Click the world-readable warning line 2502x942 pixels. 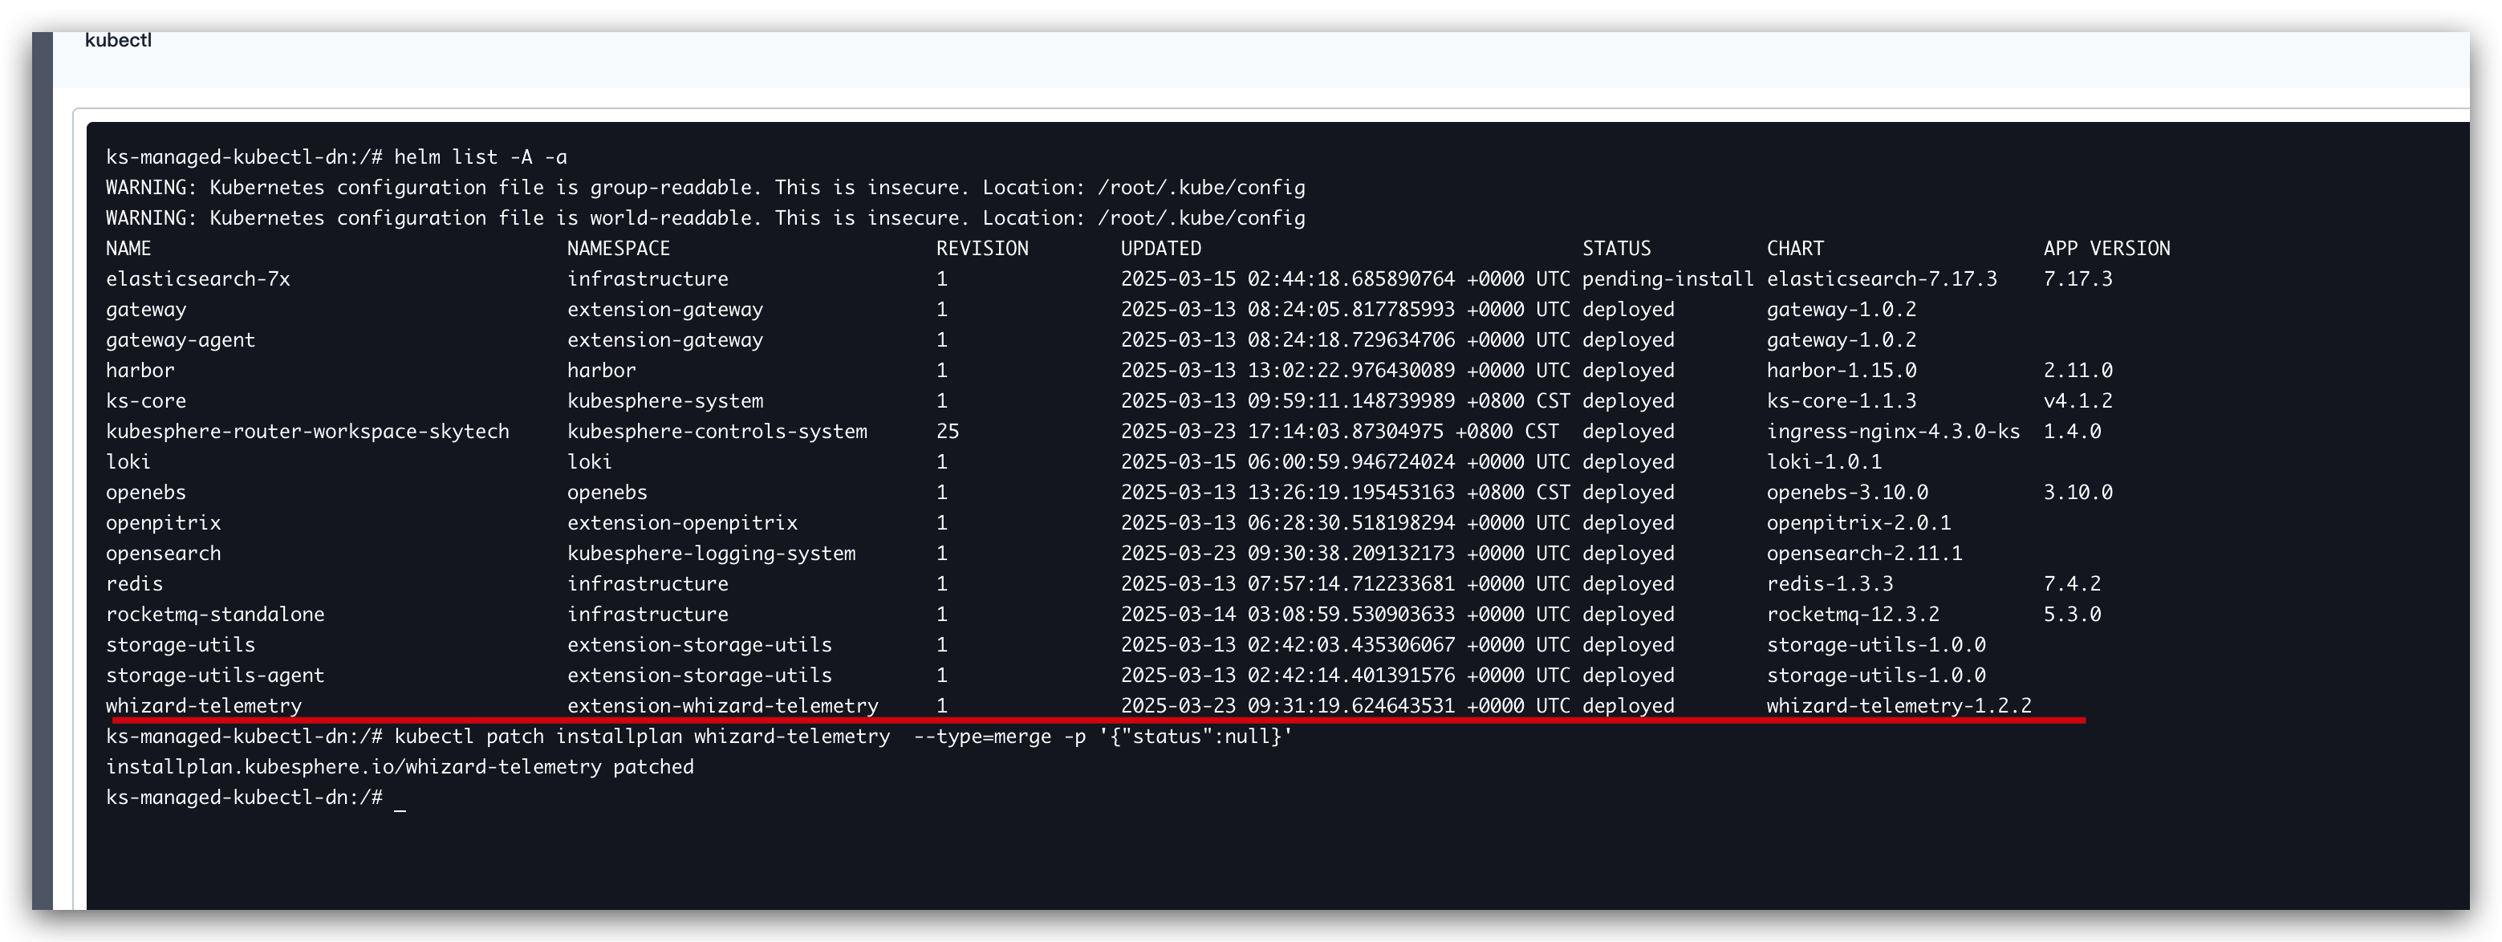705,218
